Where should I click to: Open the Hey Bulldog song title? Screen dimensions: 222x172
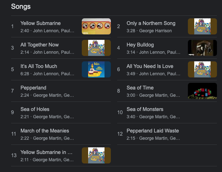tap(140, 45)
